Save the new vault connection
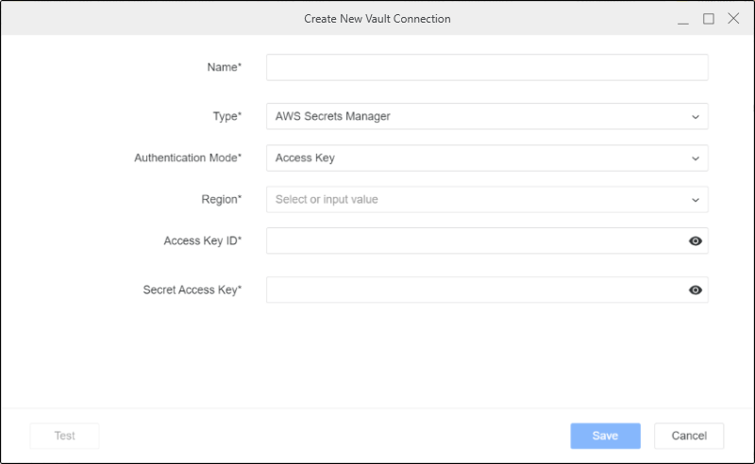The image size is (755, 464). tap(605, 436)
